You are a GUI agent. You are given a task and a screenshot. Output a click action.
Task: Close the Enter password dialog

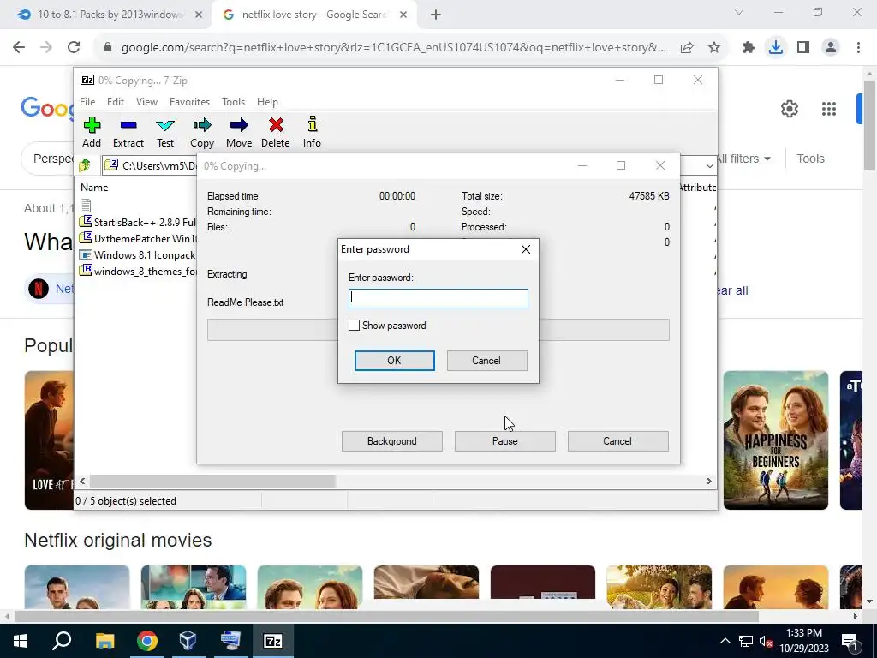tap(526, 249)
